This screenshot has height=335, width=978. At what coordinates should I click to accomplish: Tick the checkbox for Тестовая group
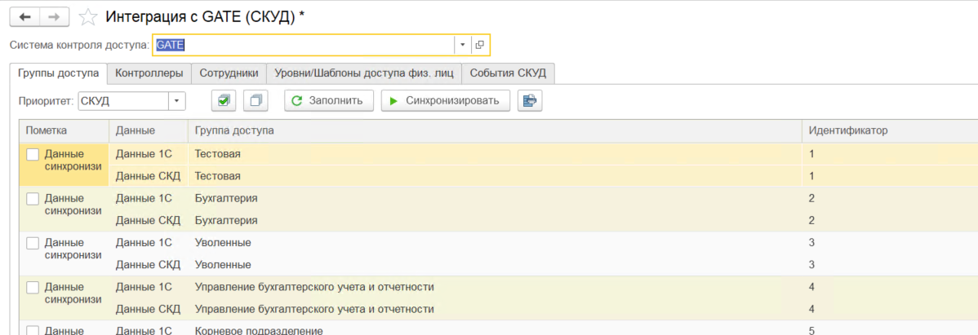pos(33,154)
